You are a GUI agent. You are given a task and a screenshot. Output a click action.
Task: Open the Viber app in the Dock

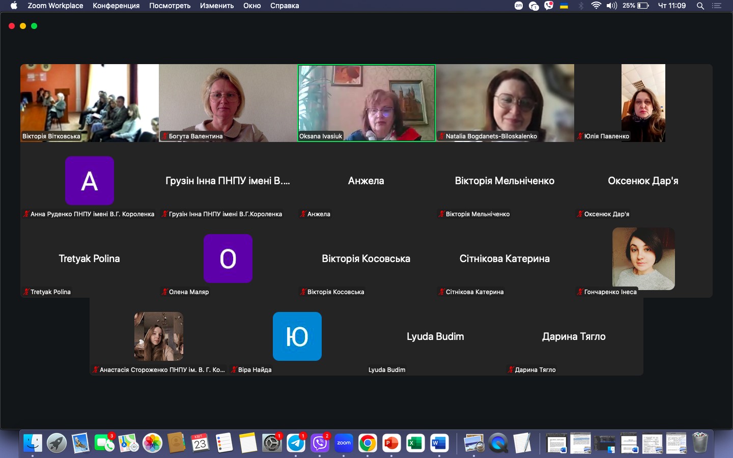pos(320,443)
